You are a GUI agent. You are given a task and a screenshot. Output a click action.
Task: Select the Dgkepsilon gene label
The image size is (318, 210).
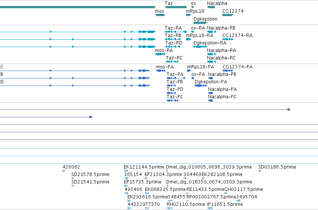tap(206, 19)
